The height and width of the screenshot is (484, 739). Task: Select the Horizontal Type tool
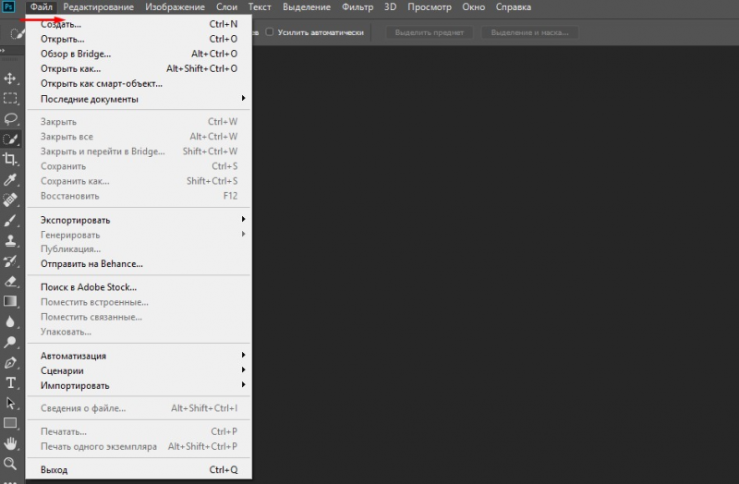click(10, 382)
